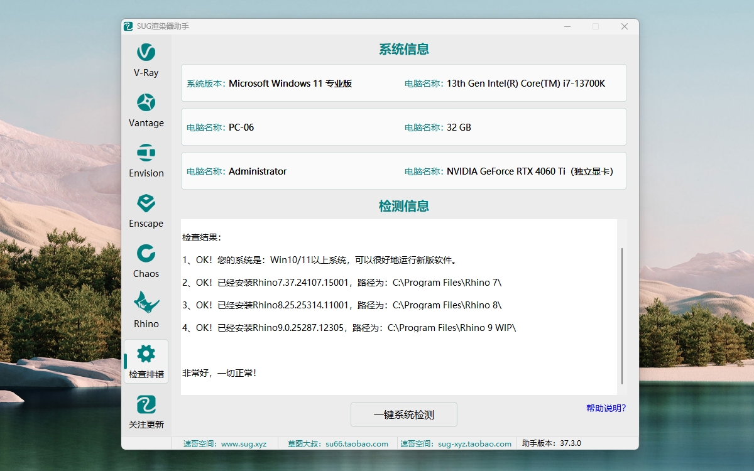The height and width of the screenshot is (471, 754).
Task: Minimize the SUG渲染器助手 window
Action: [x=567, y=26]
